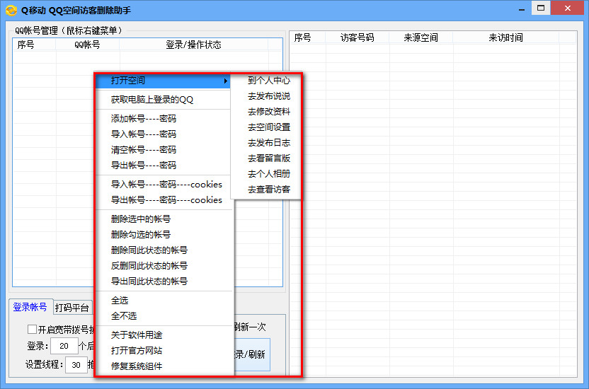Click visitor table 序号 column header

308,37
